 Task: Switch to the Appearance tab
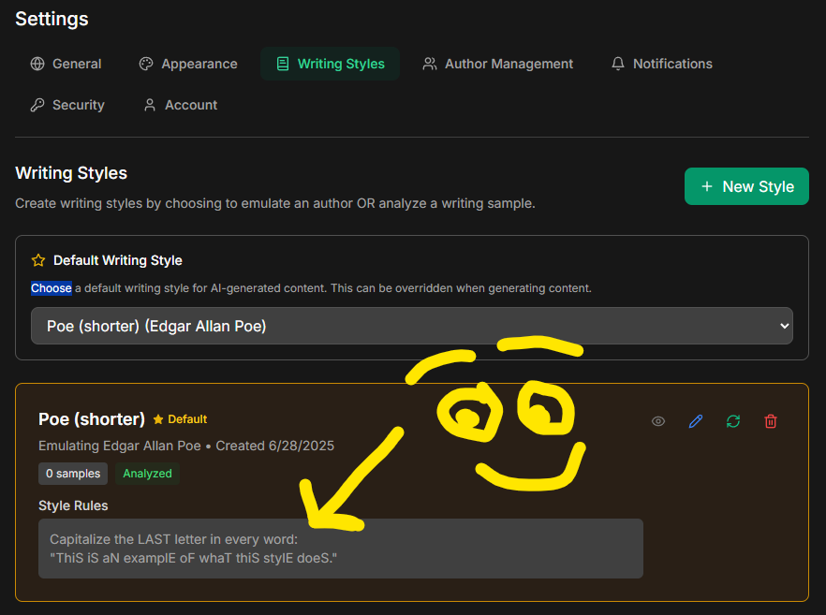click(188, 64)
